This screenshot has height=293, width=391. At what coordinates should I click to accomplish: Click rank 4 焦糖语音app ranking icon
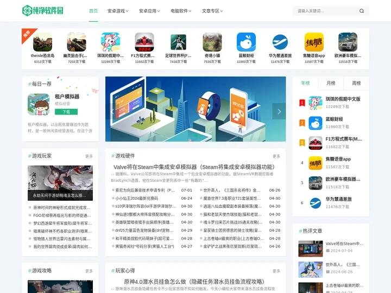pyautogui.click(x=316, y=163)
